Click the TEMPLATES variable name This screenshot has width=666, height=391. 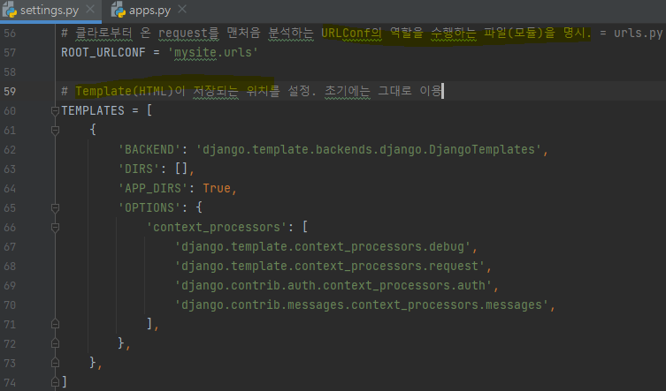tap(93, 110)
